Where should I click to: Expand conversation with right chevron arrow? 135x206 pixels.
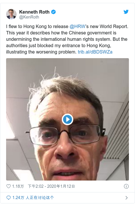[x=127, y=198]
